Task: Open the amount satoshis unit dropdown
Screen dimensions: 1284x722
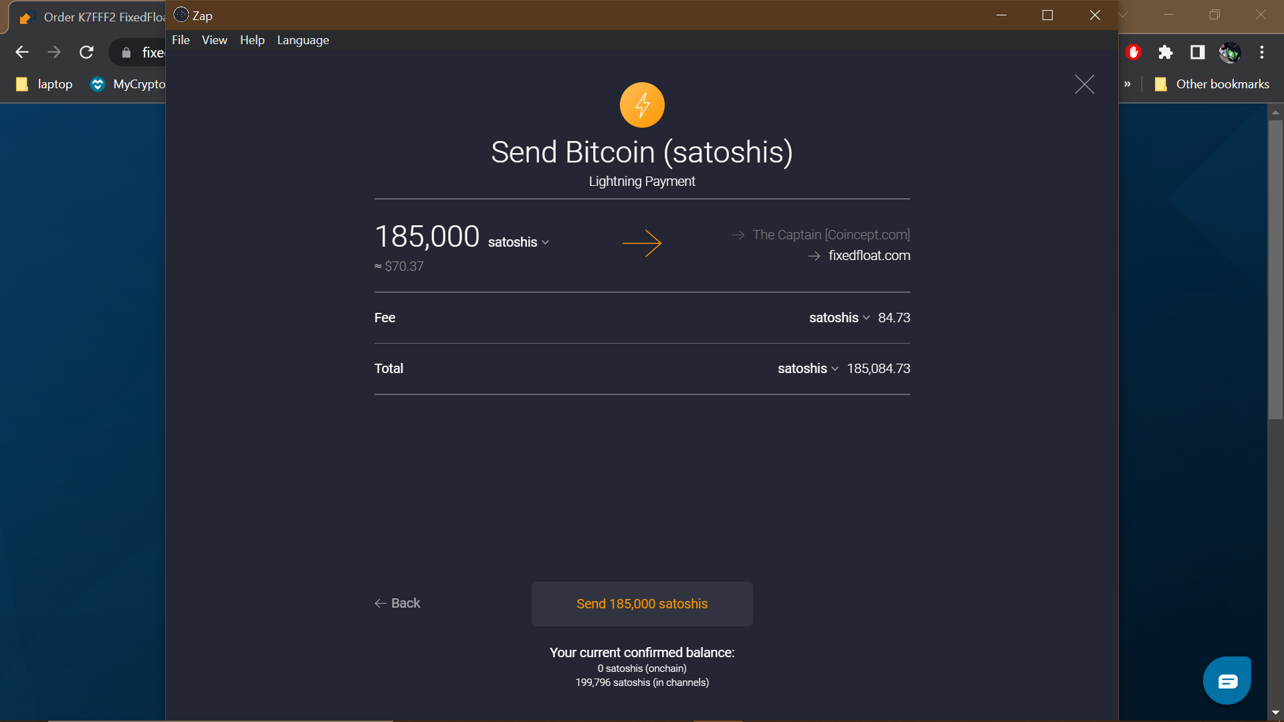Action: click(518, 242)
